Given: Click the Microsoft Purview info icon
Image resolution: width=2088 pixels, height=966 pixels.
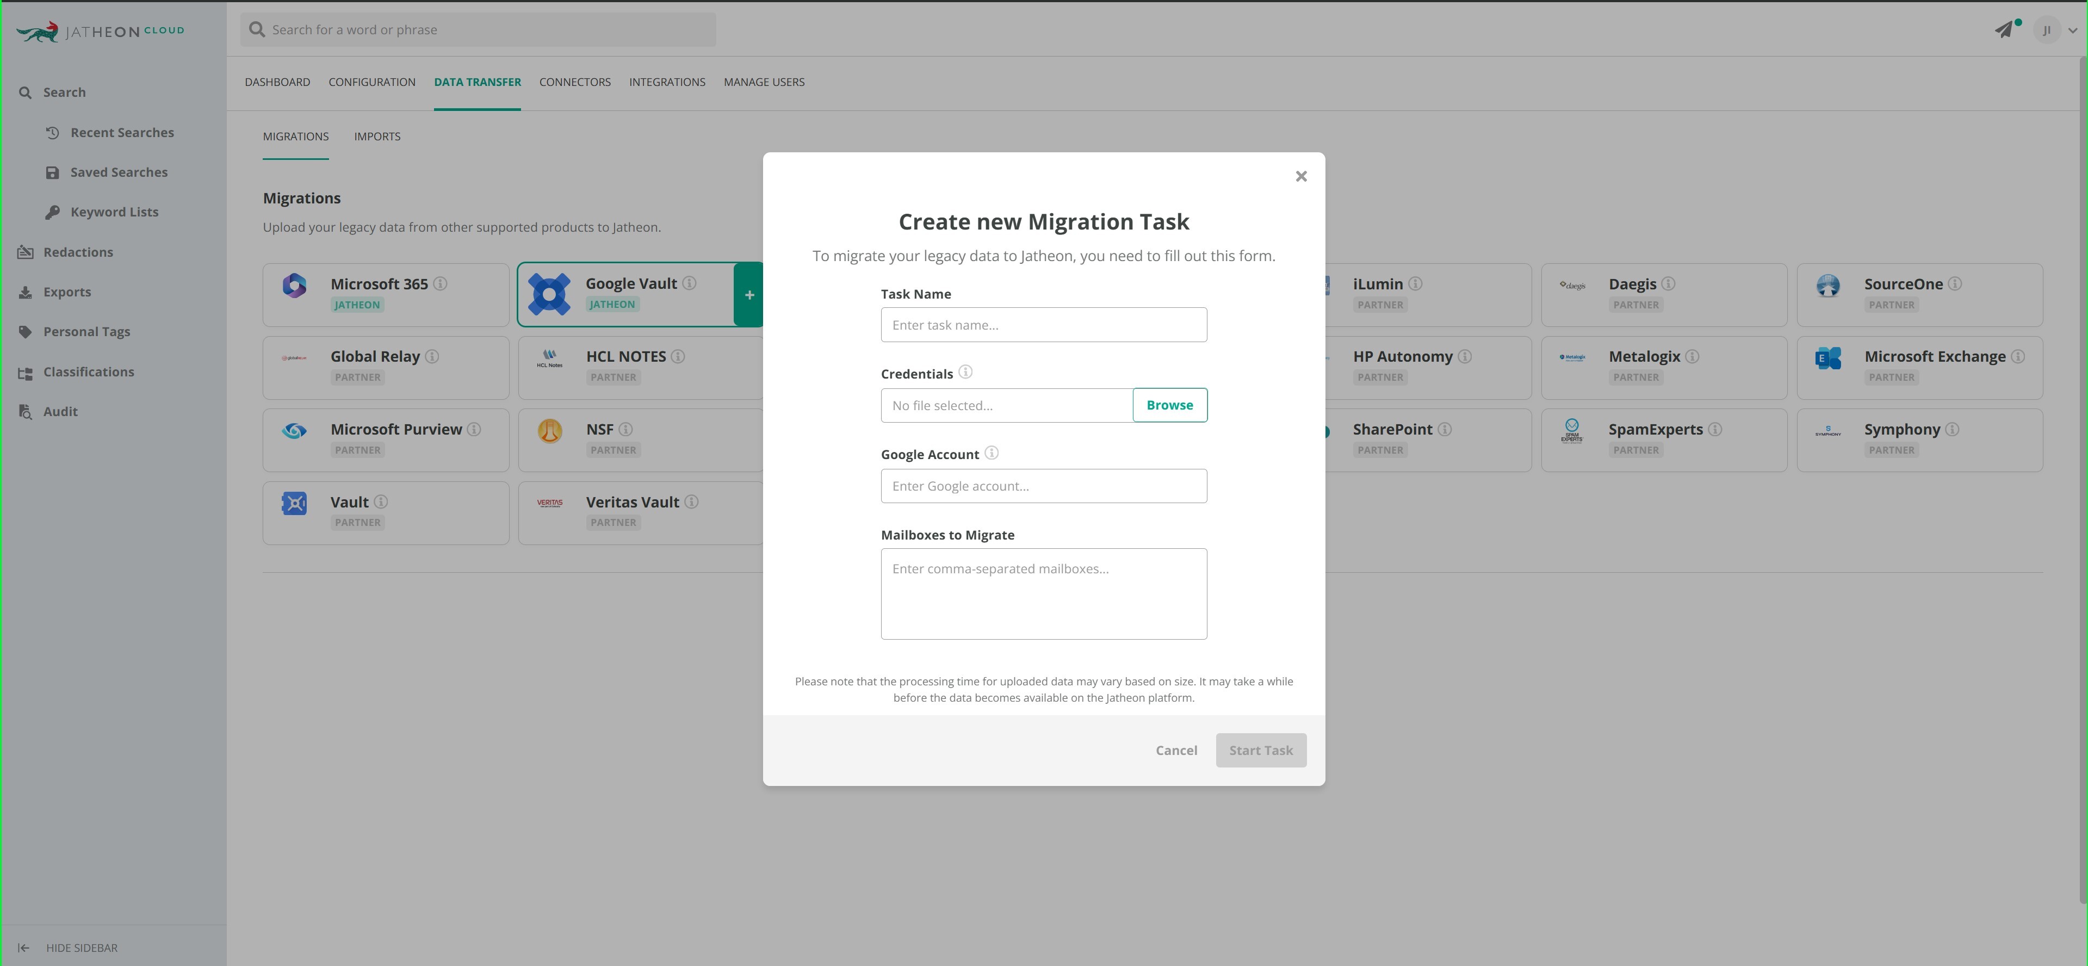Looking at the screenshot, I should point(474,430).
